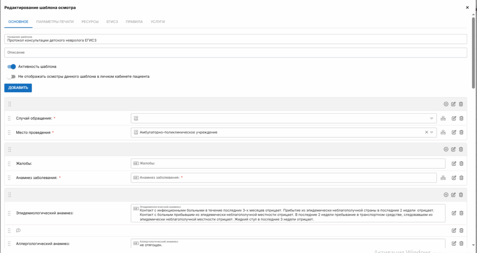Enable hiding examinations in the patient's personal cabinet
Image resolution: width=477 pixels, height=253 pixels.
12,76
